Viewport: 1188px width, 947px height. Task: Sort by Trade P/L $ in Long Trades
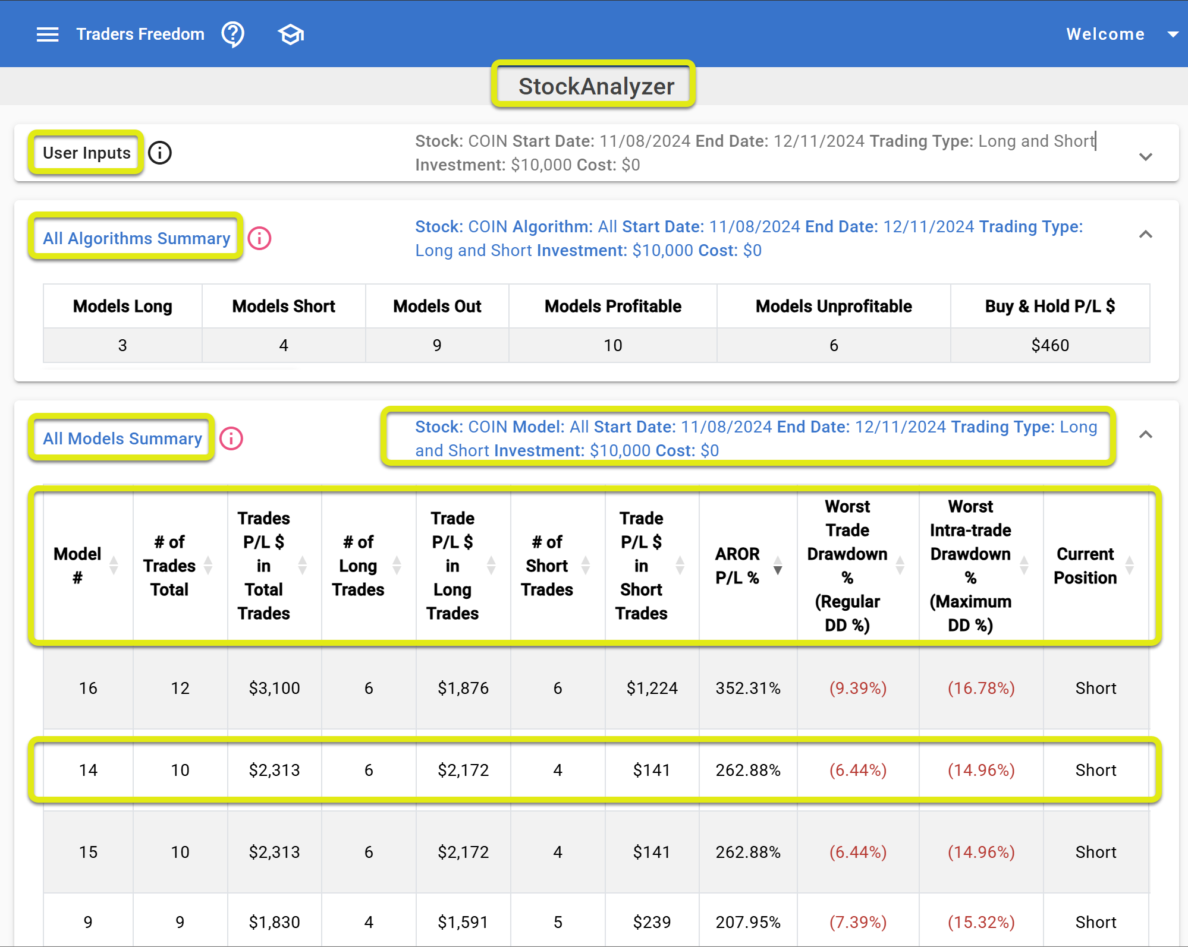pyautogui.click(x=491, y=565)
